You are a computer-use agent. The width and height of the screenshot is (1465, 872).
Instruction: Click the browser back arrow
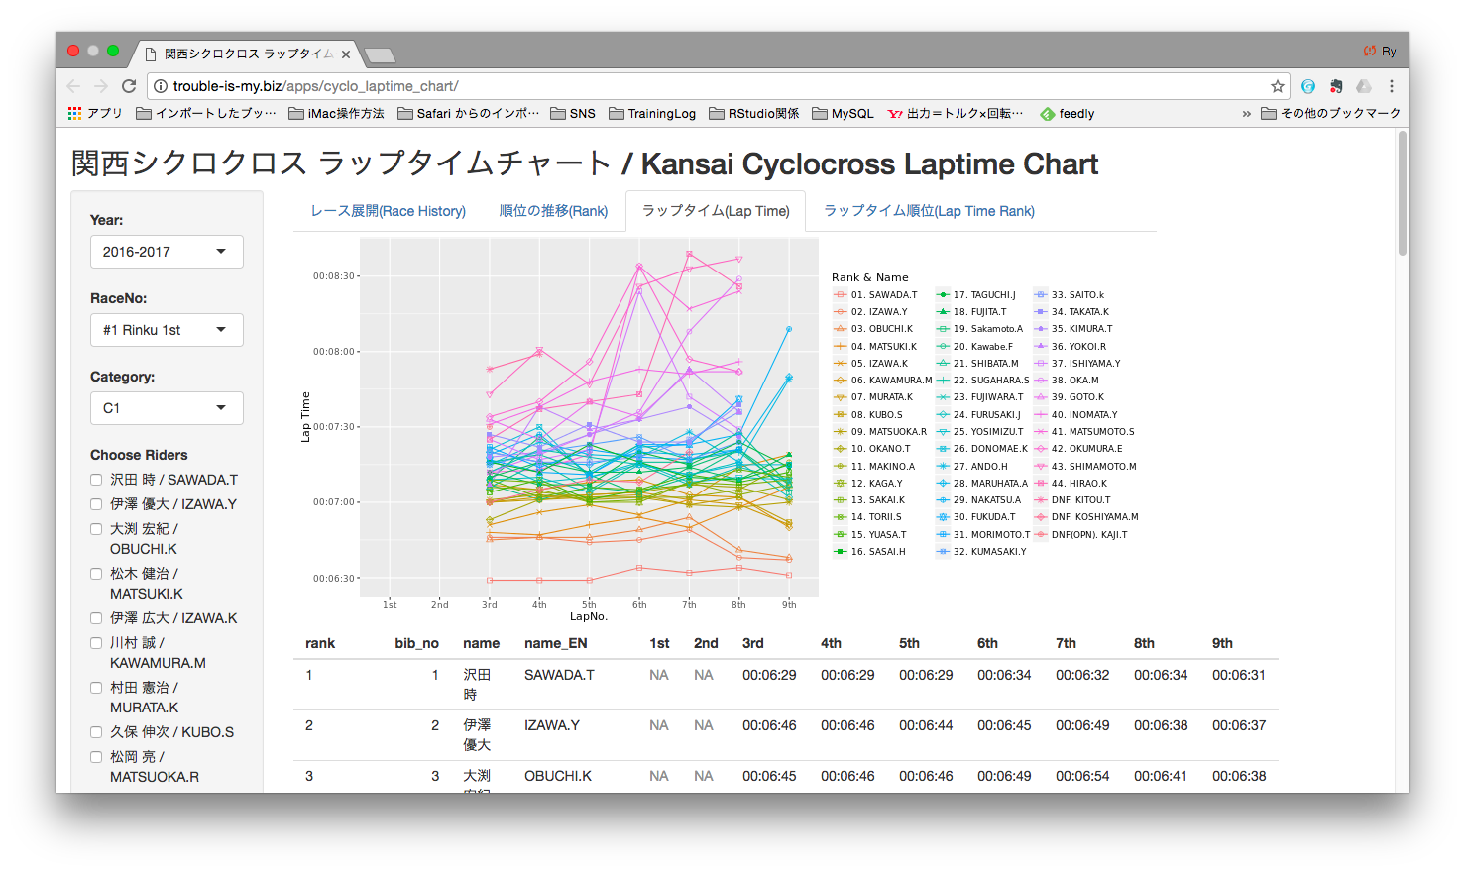74,86
